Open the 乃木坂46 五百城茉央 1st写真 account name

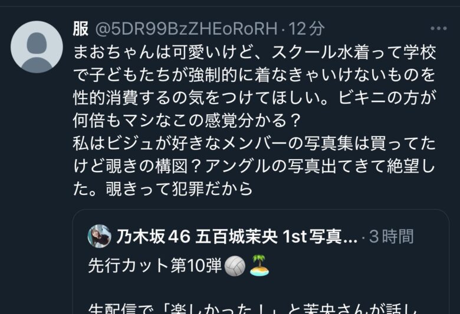pyautogui.click(x=237, y=237)
